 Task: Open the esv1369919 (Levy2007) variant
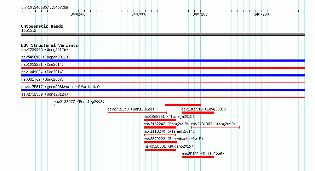204,109
